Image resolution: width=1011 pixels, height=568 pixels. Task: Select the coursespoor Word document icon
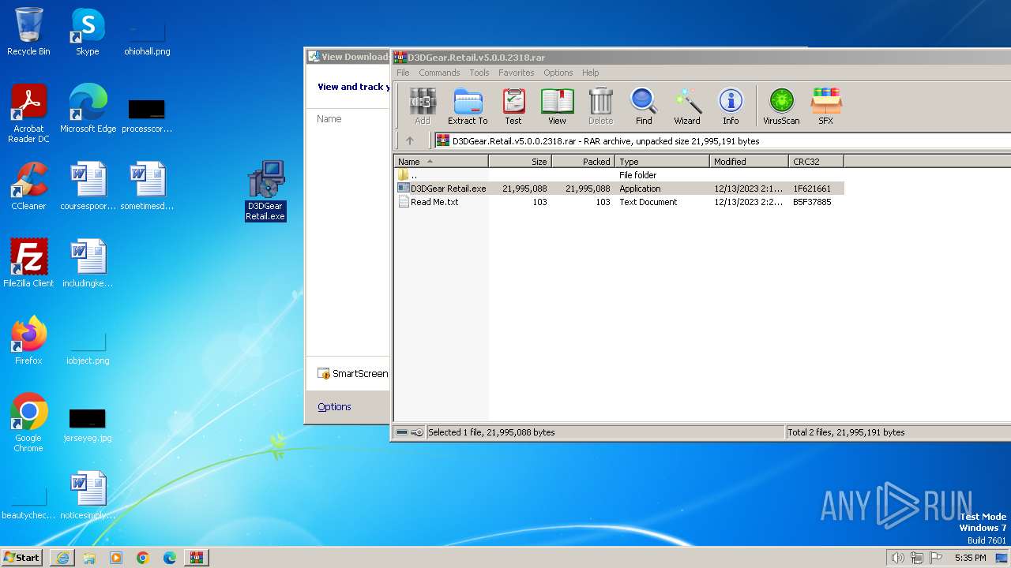click(x=88, y=186)
